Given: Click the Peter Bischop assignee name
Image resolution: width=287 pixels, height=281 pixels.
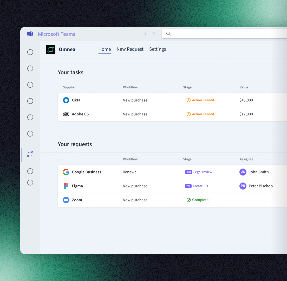Looking at the screenshot, I should 261,186.
